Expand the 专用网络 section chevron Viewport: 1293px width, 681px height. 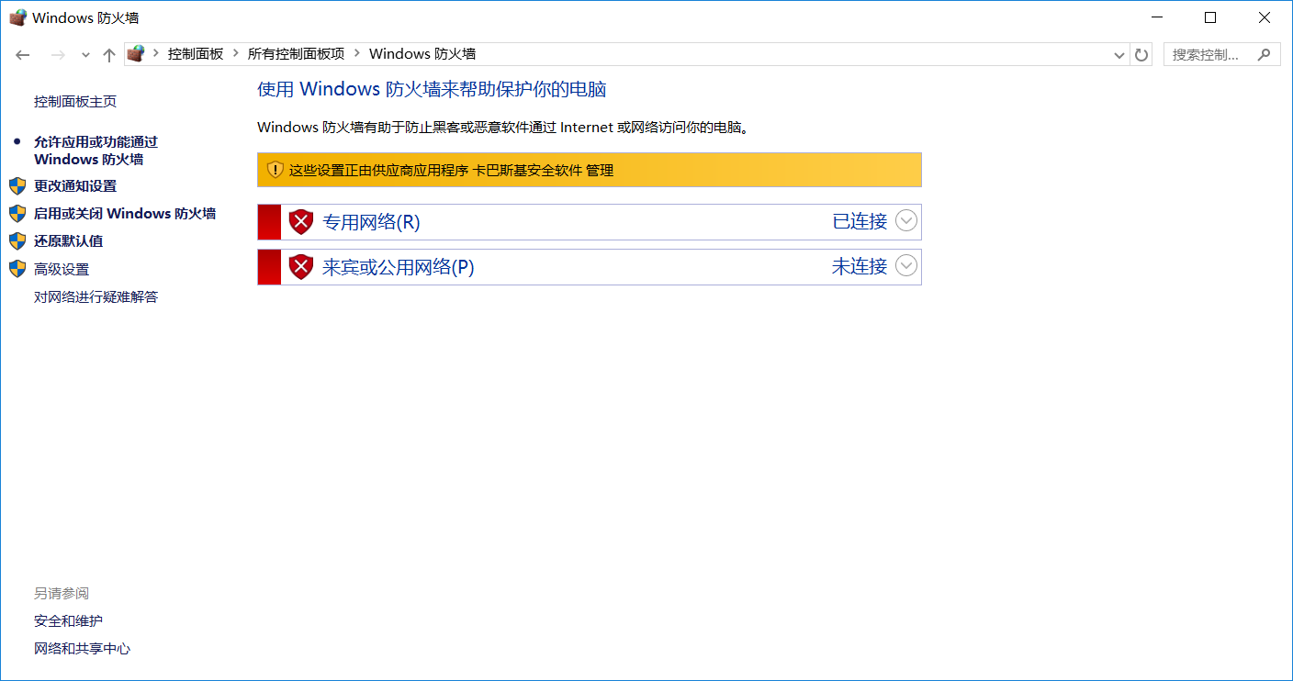click(x=905, y=221)
